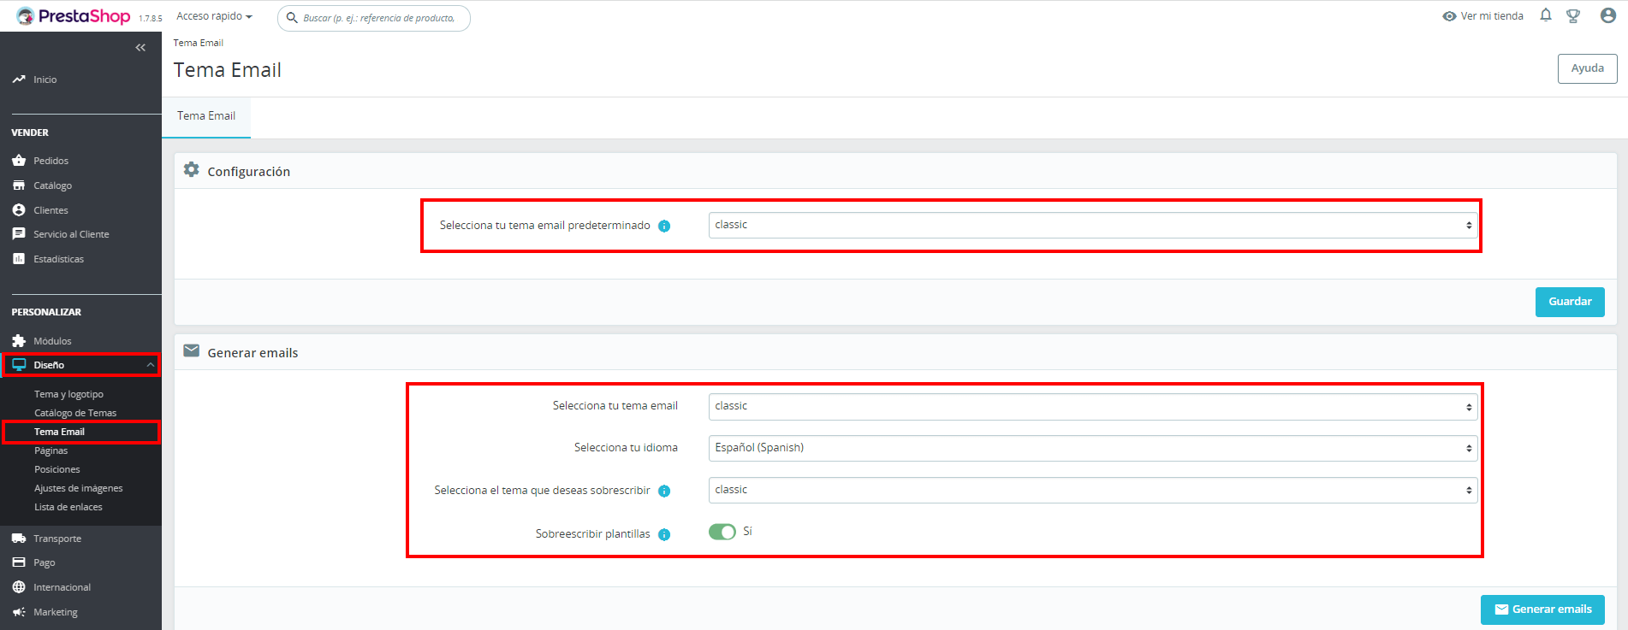Click the Ver mi tienda link

[x=1492, y=16]
